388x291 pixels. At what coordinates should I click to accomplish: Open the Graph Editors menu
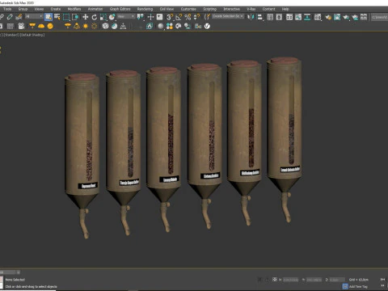tap(120, 9)
